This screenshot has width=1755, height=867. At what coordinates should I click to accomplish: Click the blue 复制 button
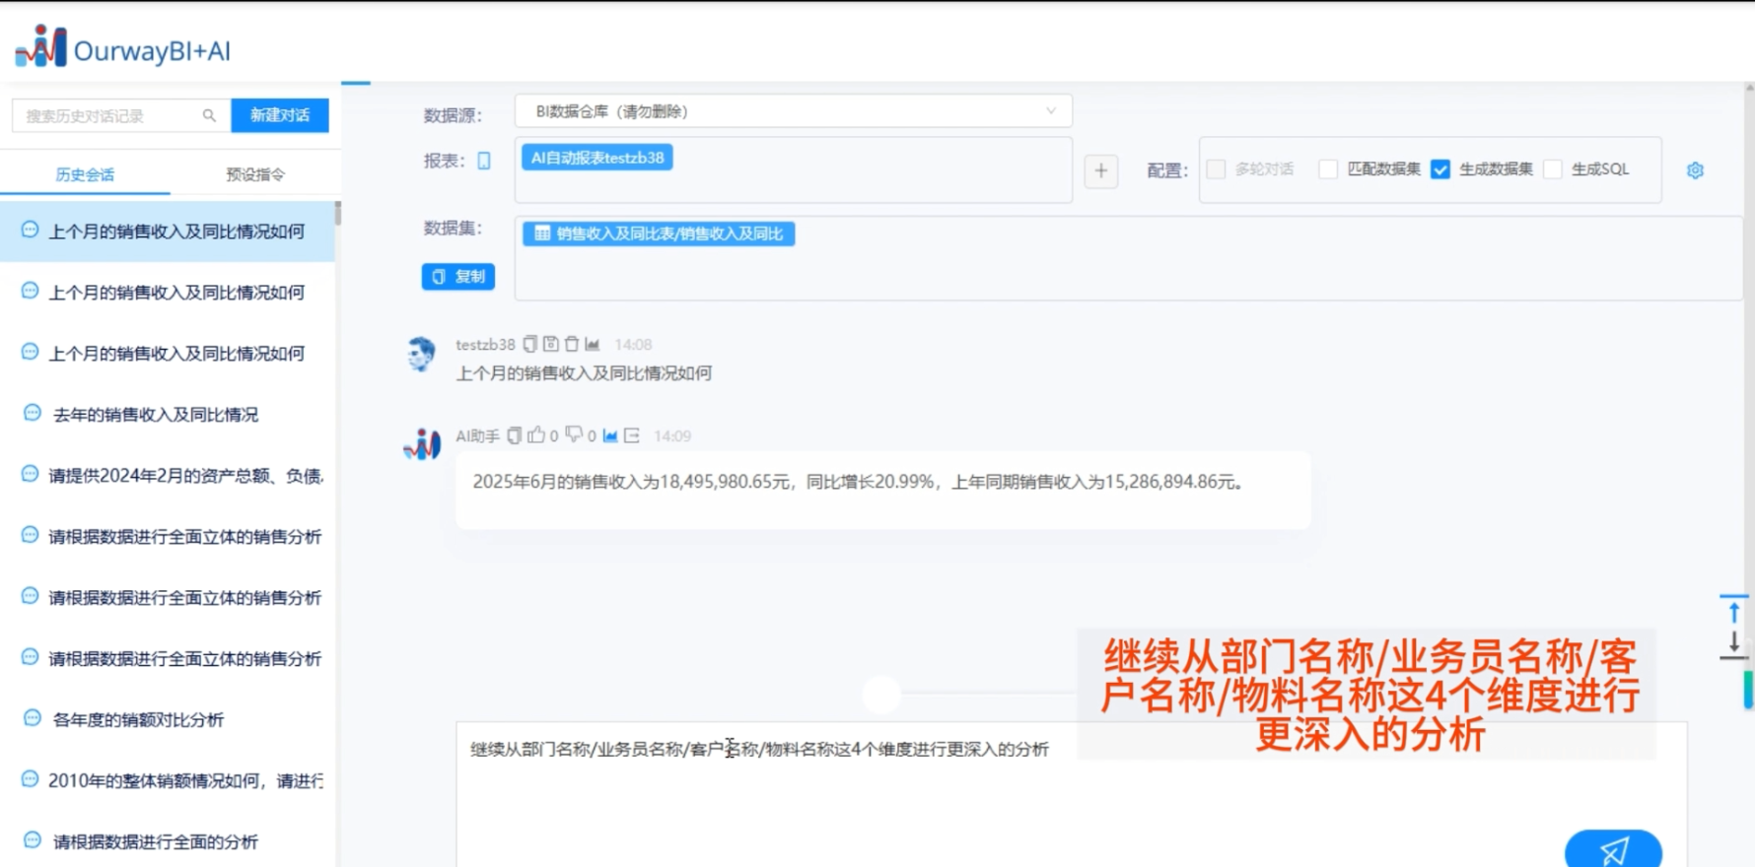[x=458, y=277]
